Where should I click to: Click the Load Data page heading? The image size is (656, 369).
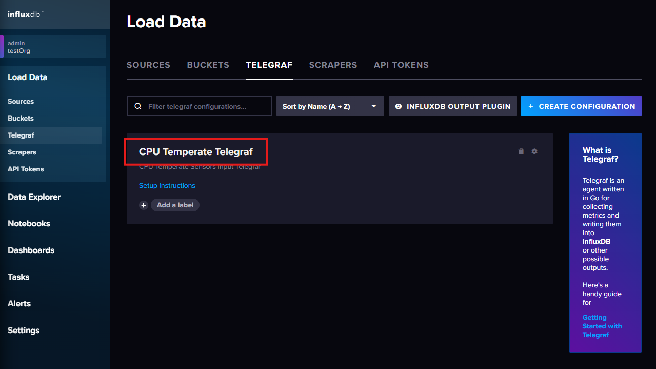pyautogui.click(x=166, y=22)
